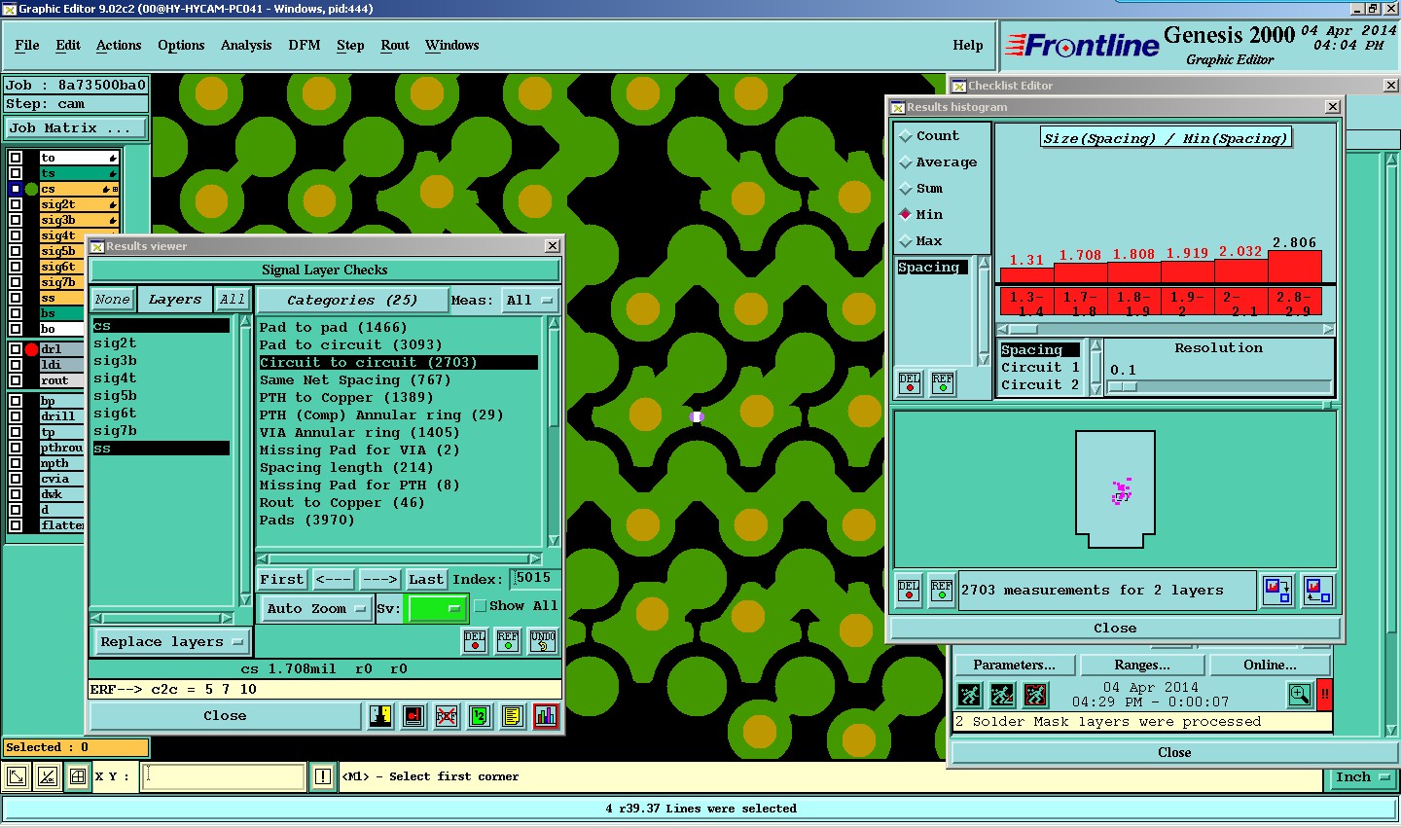Click histogram export icon with down arrow
This screenshot has width=1401, height=828.
tap(1276, 590)
